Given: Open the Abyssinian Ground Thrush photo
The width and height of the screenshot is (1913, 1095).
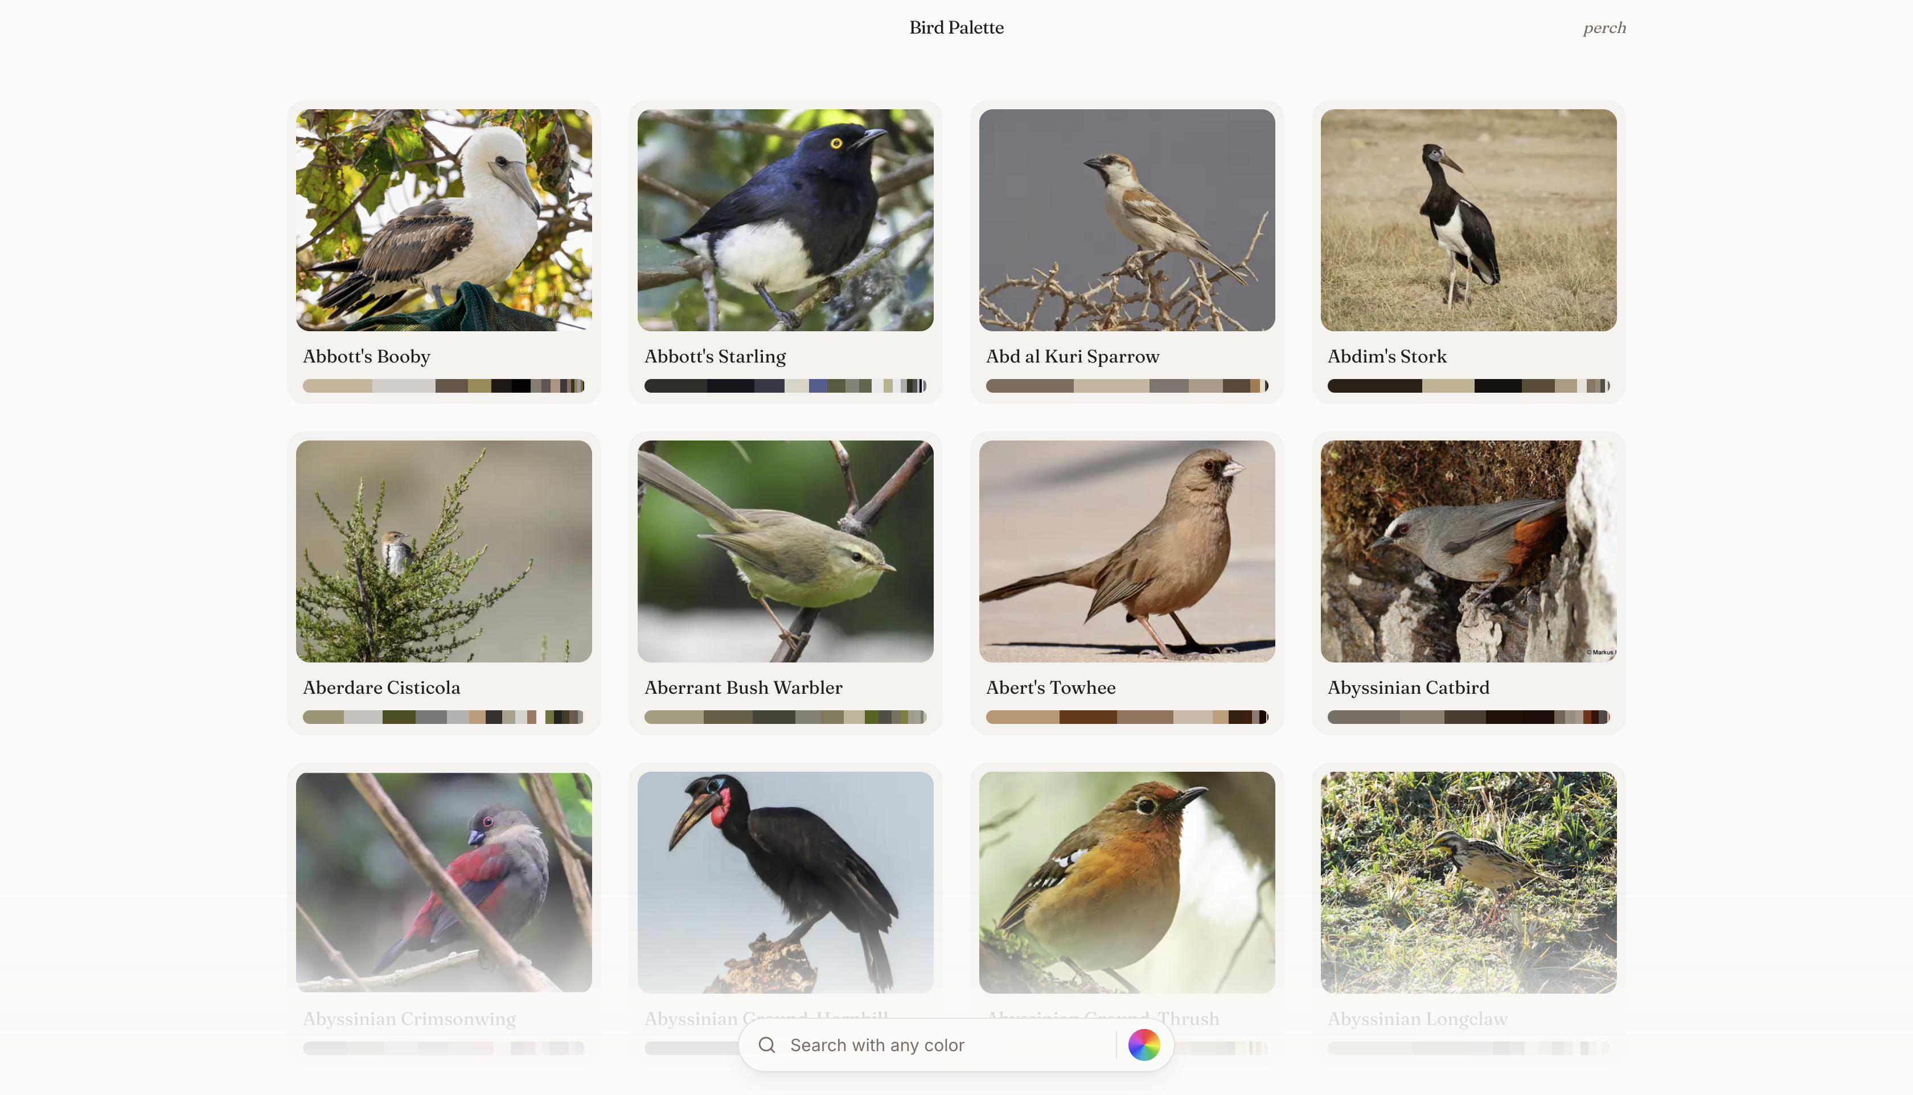Looking at the screenshot, I should (x=1127, y=883).
